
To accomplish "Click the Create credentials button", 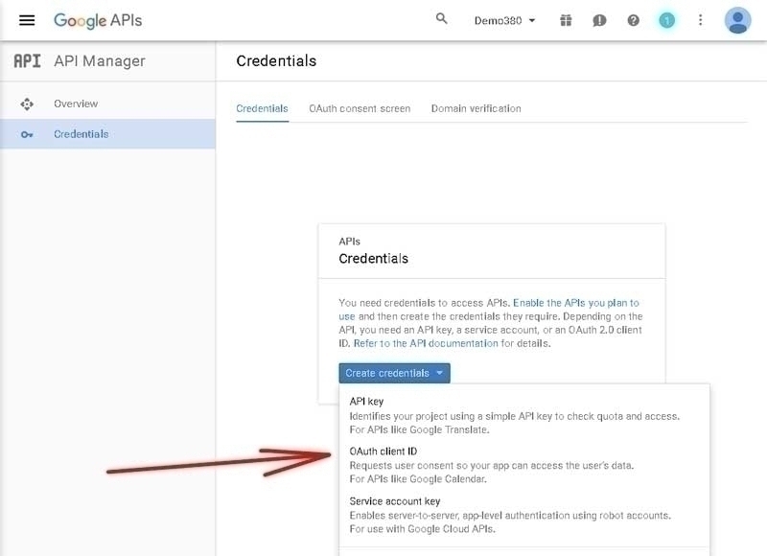I will point(394,373).
